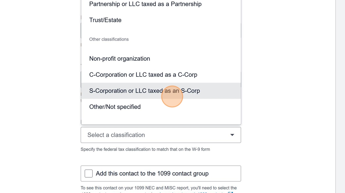Tick the 1099 contact group checkbox box
The height and width of the screenshot is (193, 345).
(x=89, y=174)
